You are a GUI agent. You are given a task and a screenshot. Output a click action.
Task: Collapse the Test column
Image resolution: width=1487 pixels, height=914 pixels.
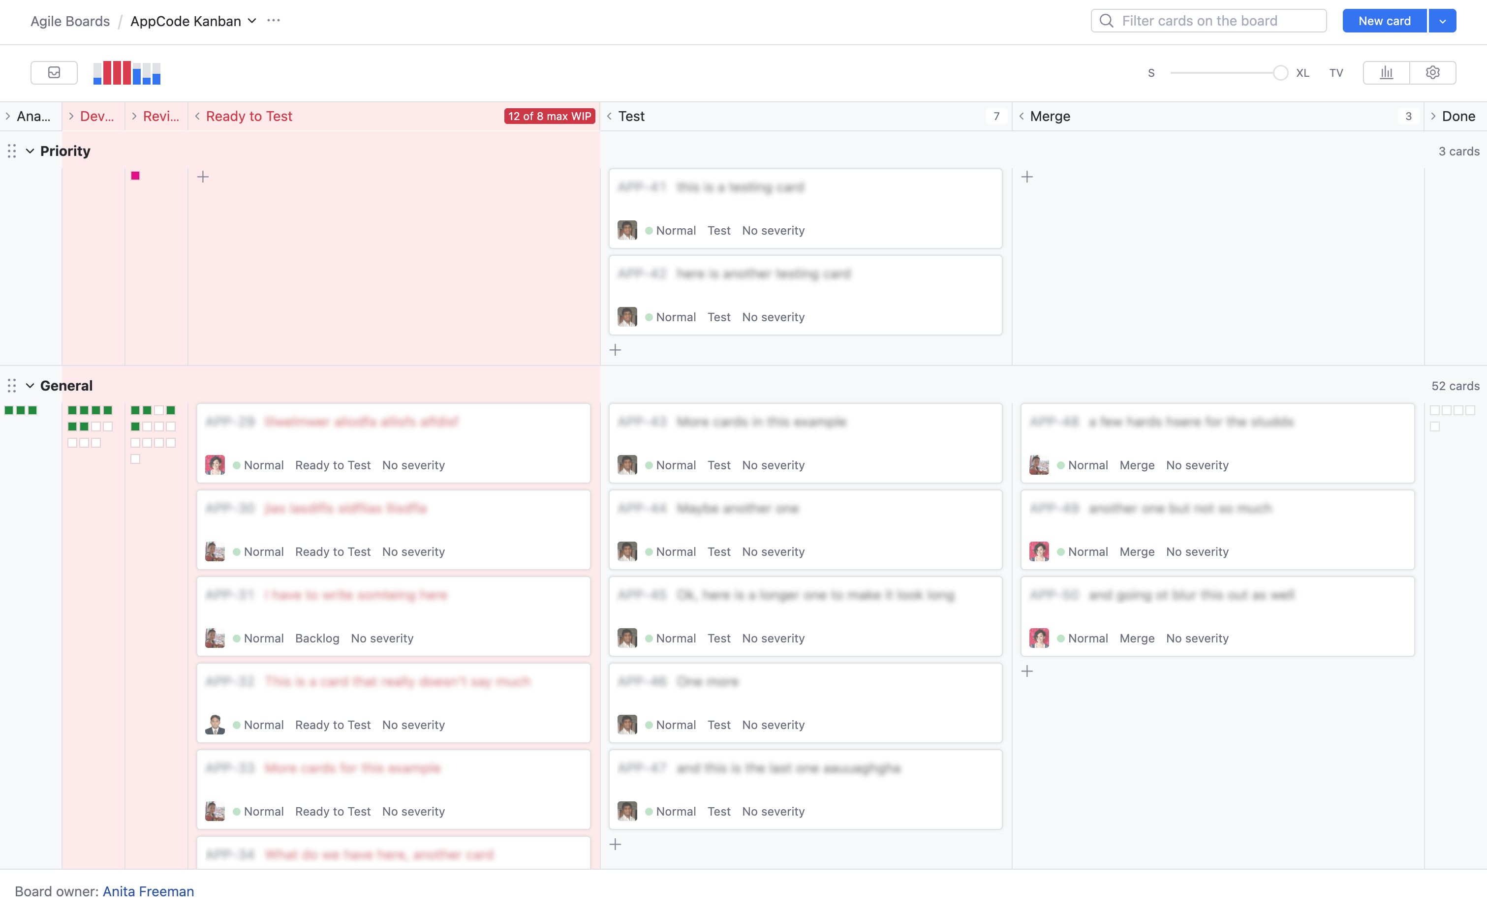pyautogui.click(x=609, y=116)
